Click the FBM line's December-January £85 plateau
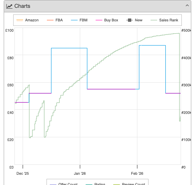 [x=69, y=48]
